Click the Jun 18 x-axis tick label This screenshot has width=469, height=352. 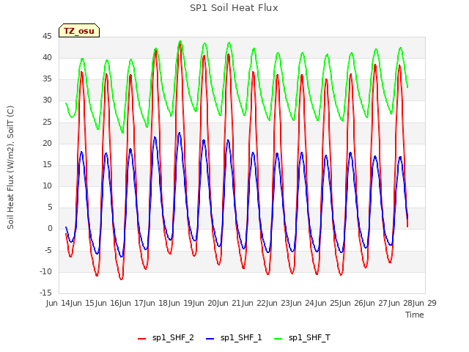point(157,303)
